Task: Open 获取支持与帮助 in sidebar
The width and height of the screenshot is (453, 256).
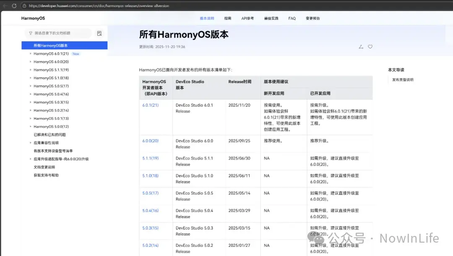Action: [46, 175]
